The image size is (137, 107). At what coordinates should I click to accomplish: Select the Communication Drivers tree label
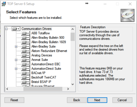(37, 29)
